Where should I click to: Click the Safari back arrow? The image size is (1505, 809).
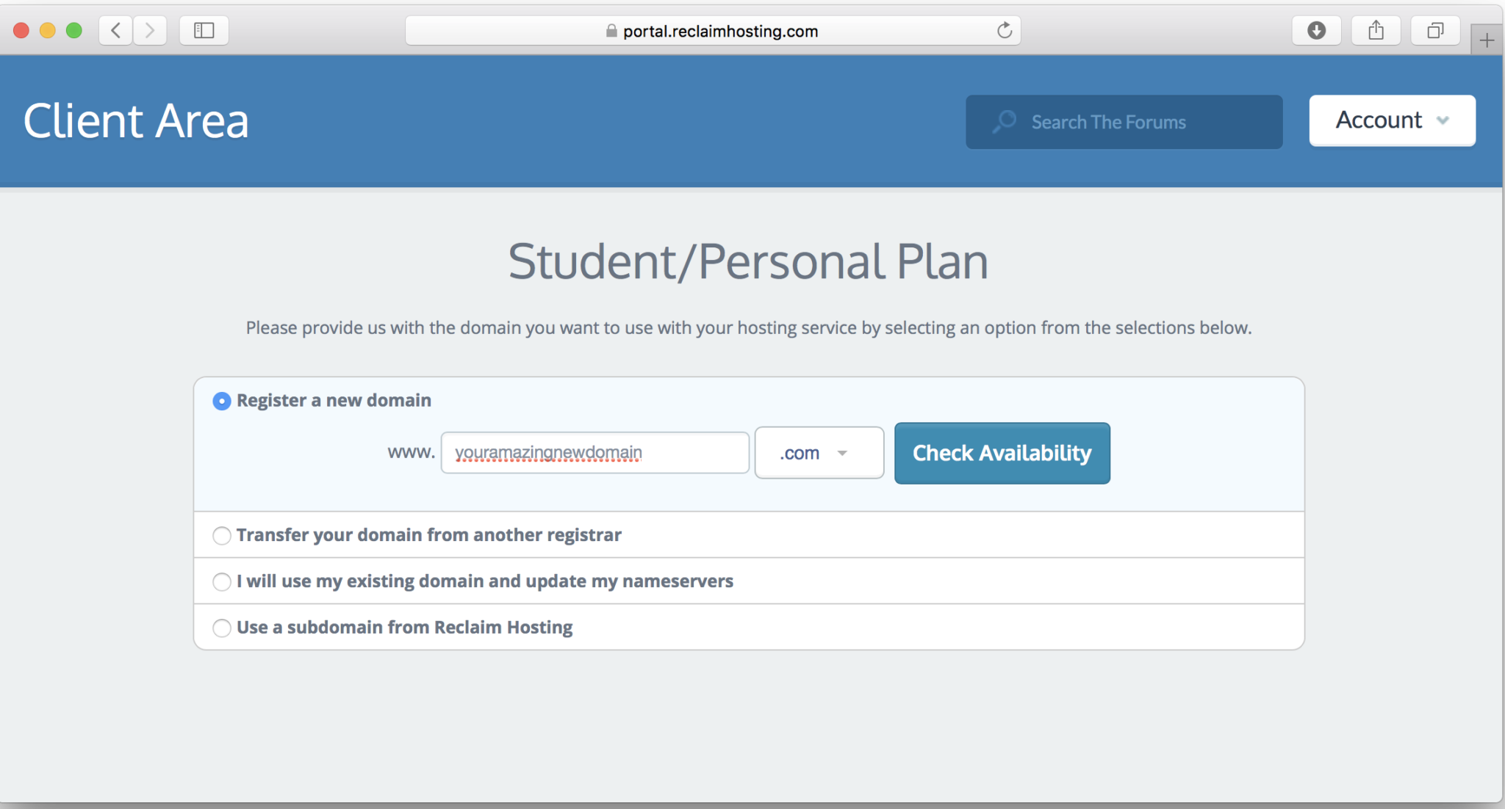(115, 31)
